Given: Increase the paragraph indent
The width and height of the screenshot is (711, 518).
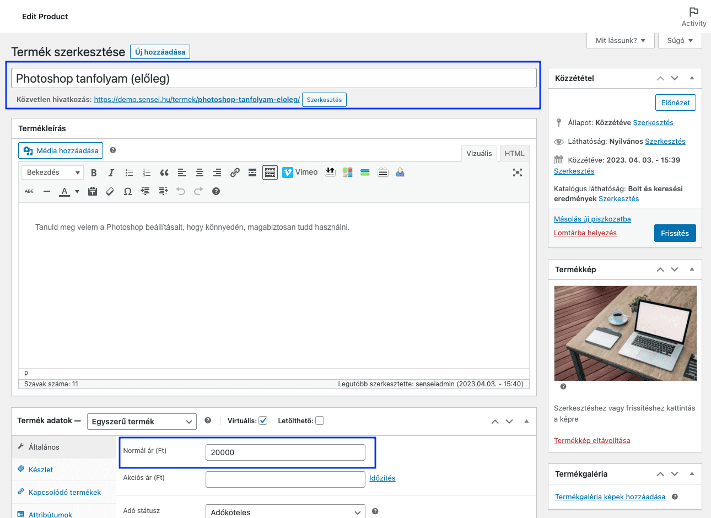Looking at the screenshot, I should (163, 191).
